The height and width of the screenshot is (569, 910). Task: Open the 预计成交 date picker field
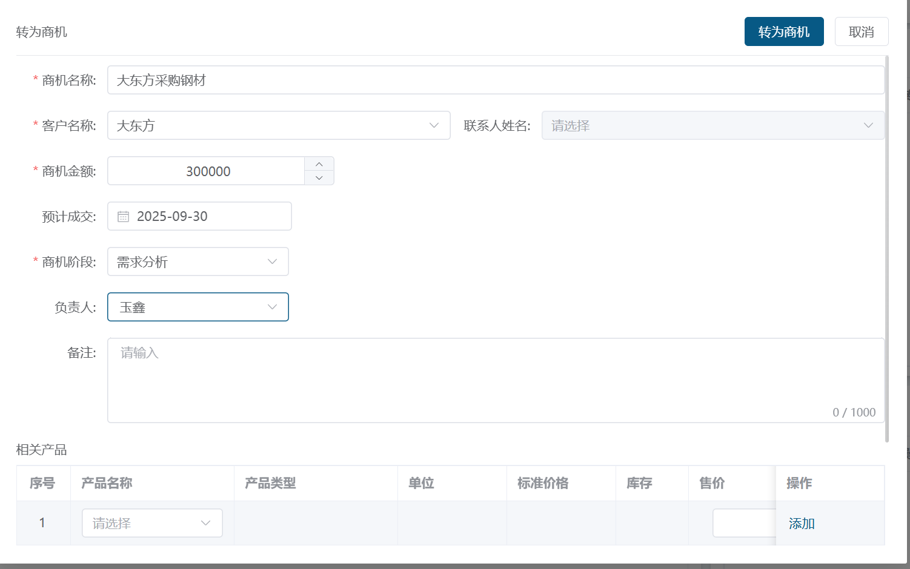pos(199,216)
